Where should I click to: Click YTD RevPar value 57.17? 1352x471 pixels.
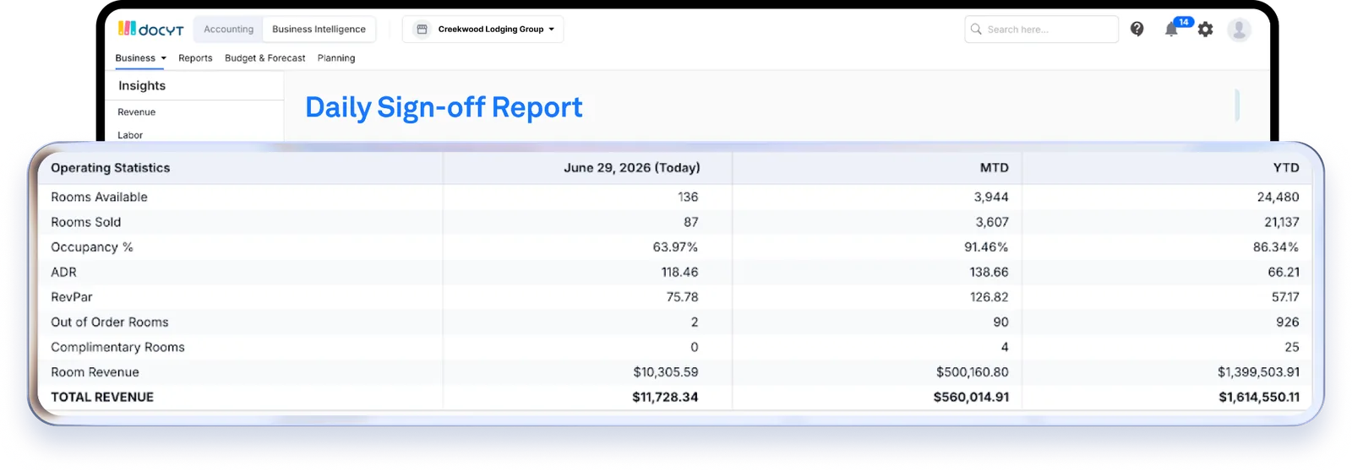(1285, 297)
